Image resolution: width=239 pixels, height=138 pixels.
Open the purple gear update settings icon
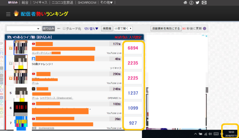tap(205, 28)
